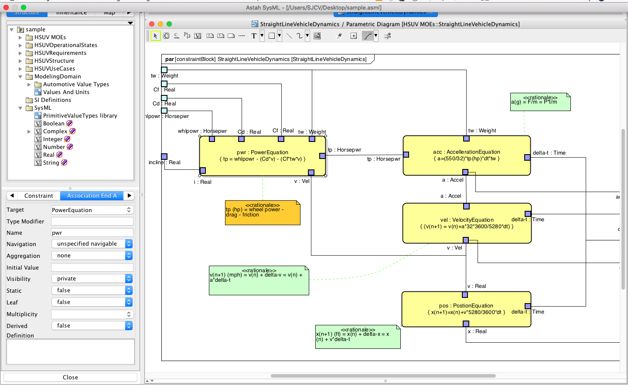Collapse the ModelingDomain folder
This screenshot has height=385, width=628.
(x=20, y=77)
